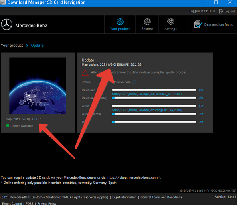Click the Log out link
The image size is (237, 205).
click(x=229, y=11)
